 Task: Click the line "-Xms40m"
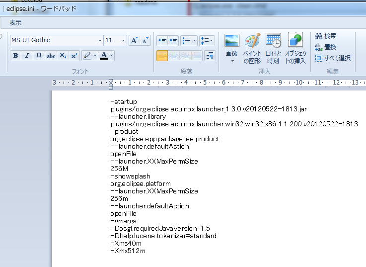[x=126, y=244]
